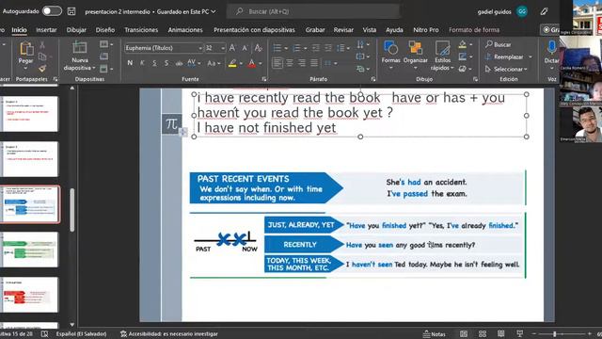Click the Buscar button in Edición
Viewport: 602px width, 339px height.
[498, 44]
